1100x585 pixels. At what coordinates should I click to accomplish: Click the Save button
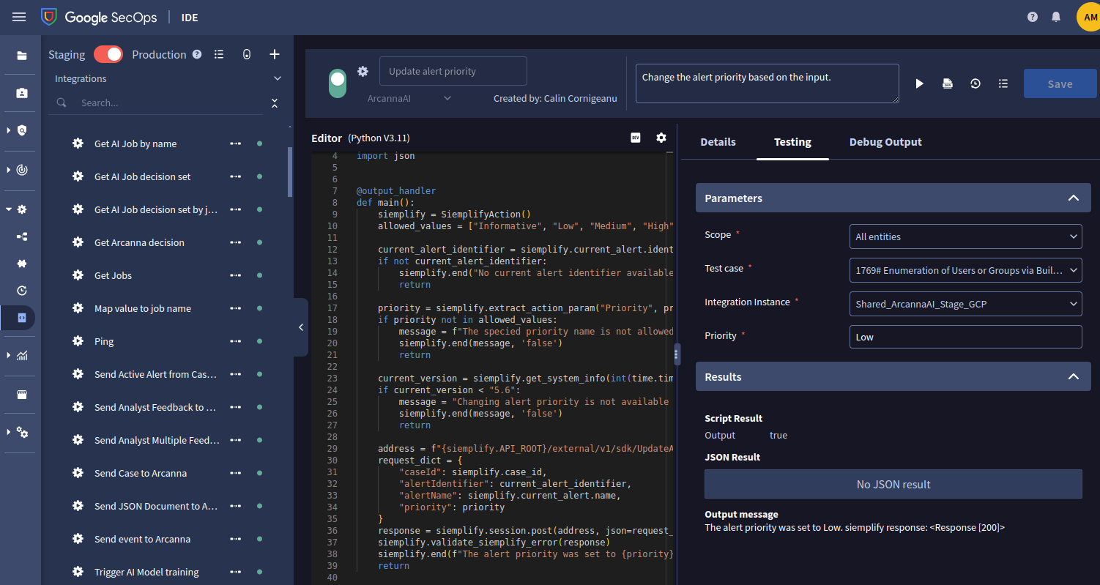1060,83
